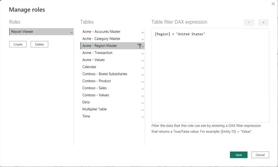Open more options for Calendar table
The image size is (278, 167).
[x=143, y=67]
